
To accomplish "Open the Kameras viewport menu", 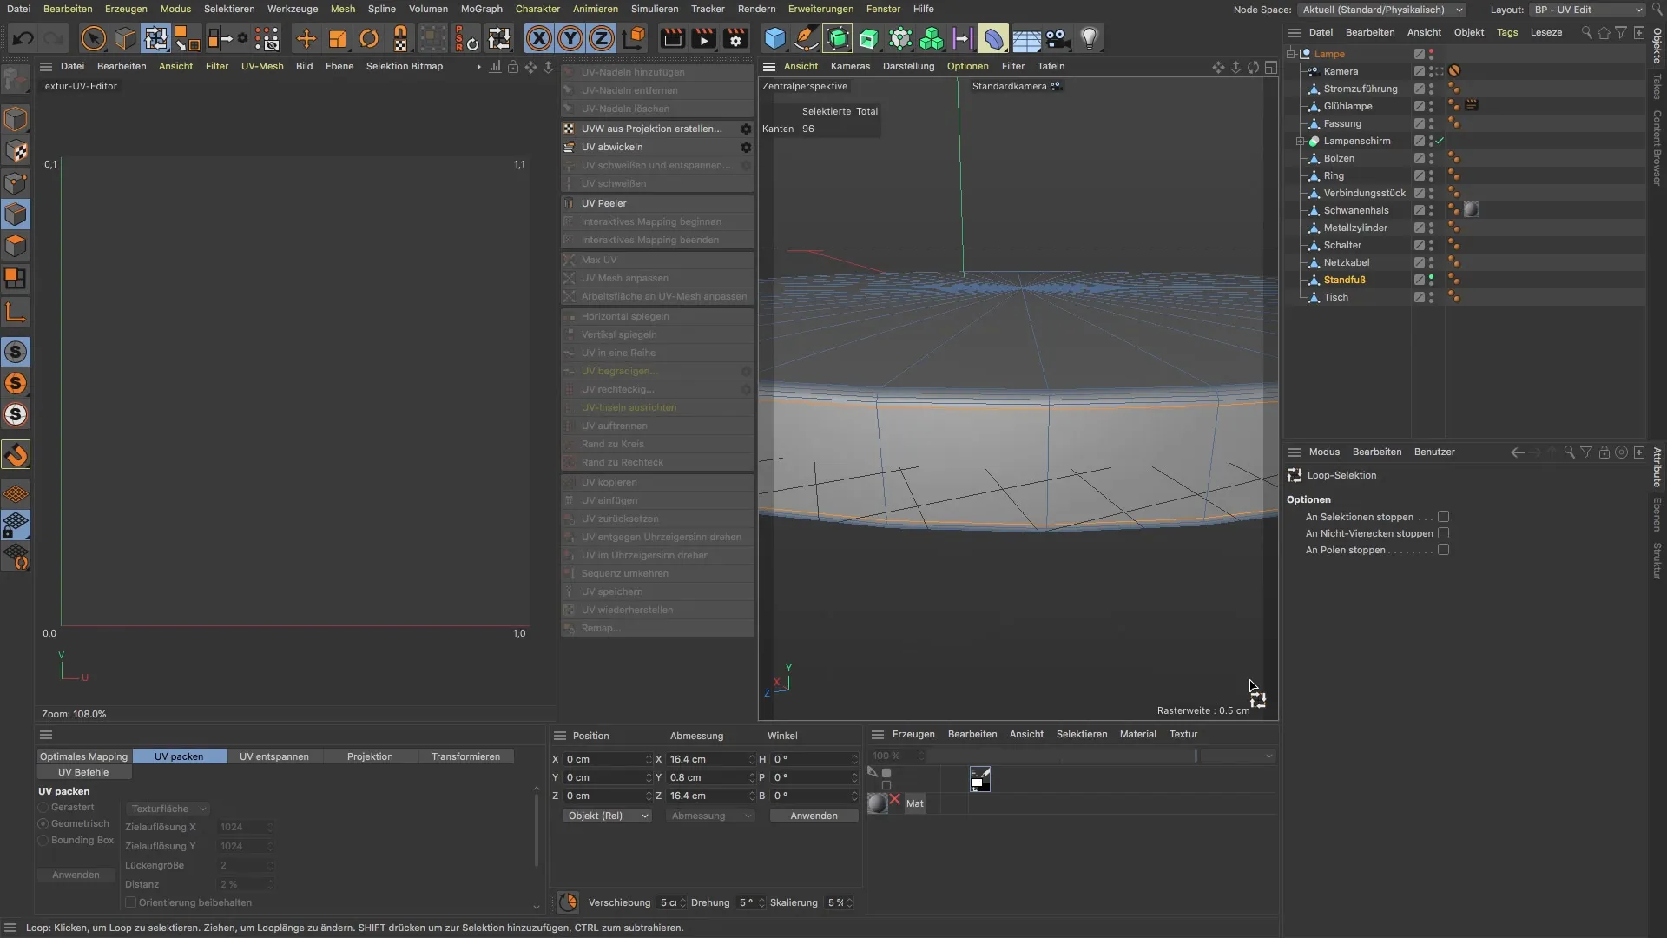I will point(850,66).
